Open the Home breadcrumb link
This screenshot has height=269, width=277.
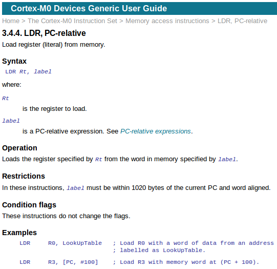(x=11, y=21)
